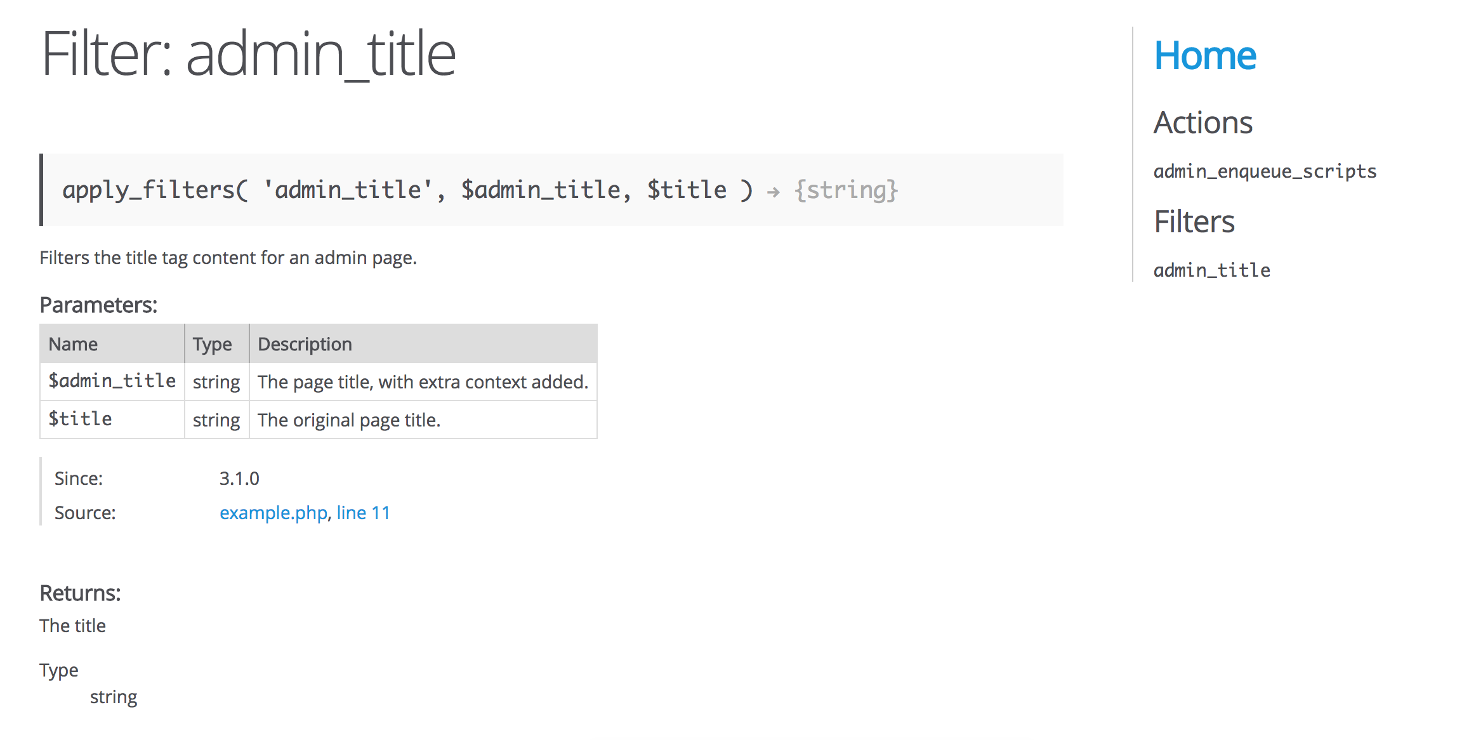The image size is (1476, 740).
Task: Open the admin_enqueue_scripts action page
Action: 1265,171
